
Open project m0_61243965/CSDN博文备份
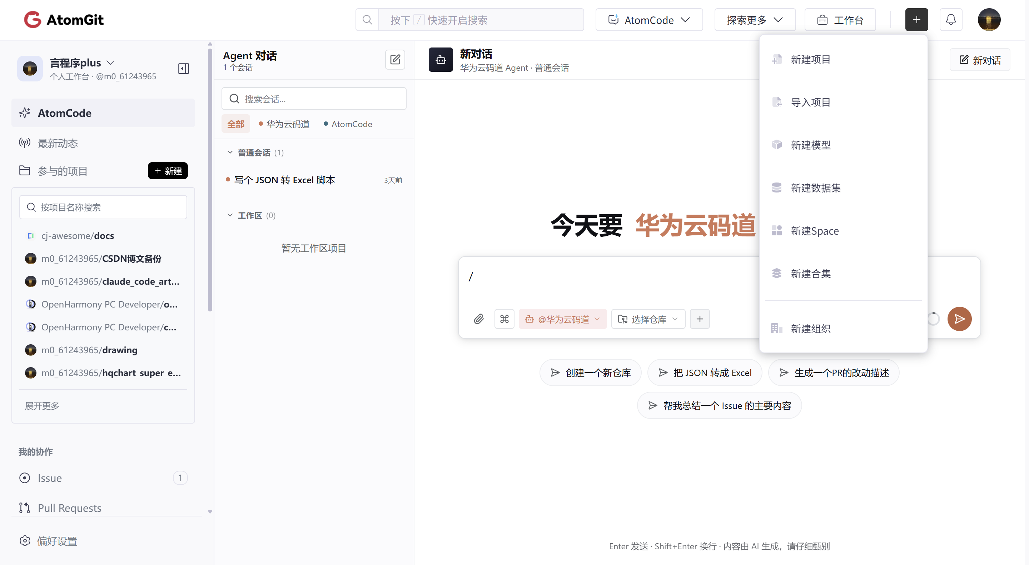tap(103, 258)
